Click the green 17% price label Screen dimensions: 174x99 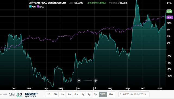169,12
